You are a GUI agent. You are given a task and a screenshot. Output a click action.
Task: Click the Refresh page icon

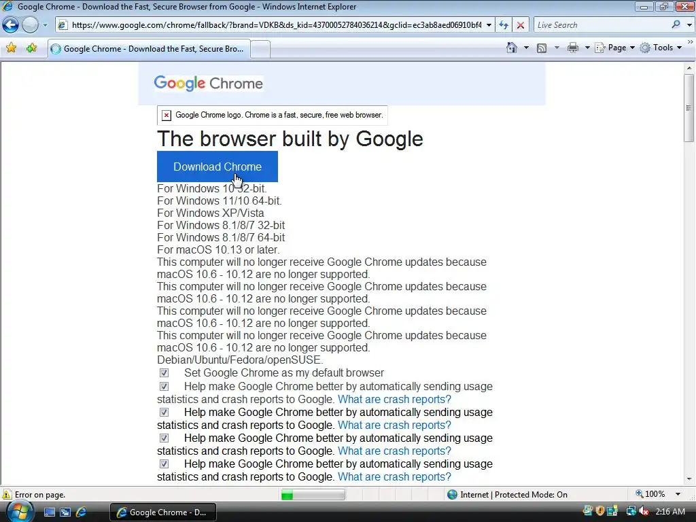pos(504,25)
